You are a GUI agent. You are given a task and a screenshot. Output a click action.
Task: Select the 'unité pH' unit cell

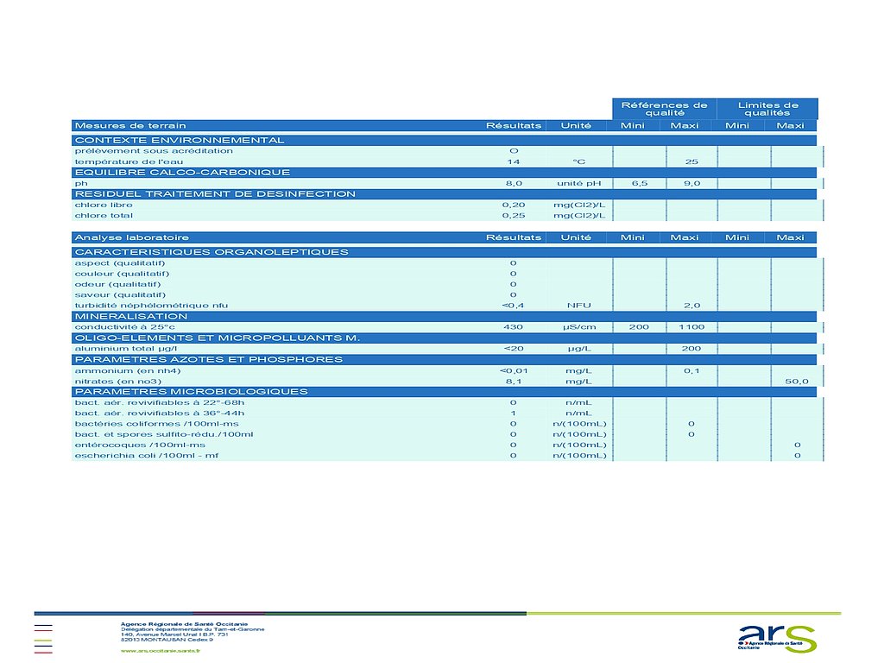coord(579,183)
